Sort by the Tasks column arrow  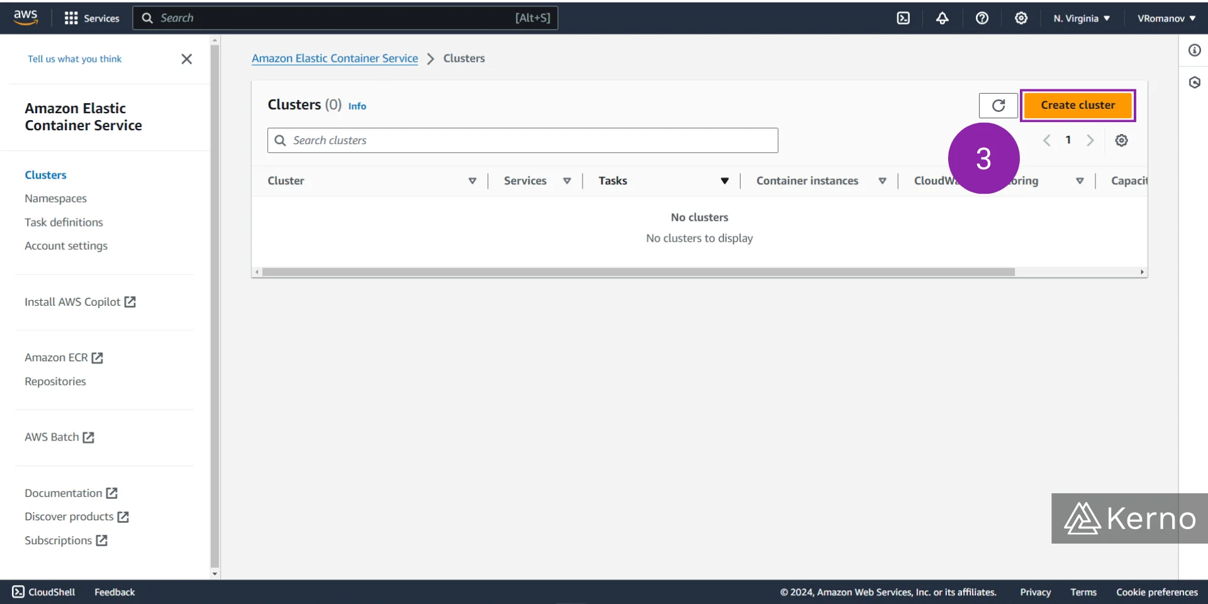coord(724,181)
